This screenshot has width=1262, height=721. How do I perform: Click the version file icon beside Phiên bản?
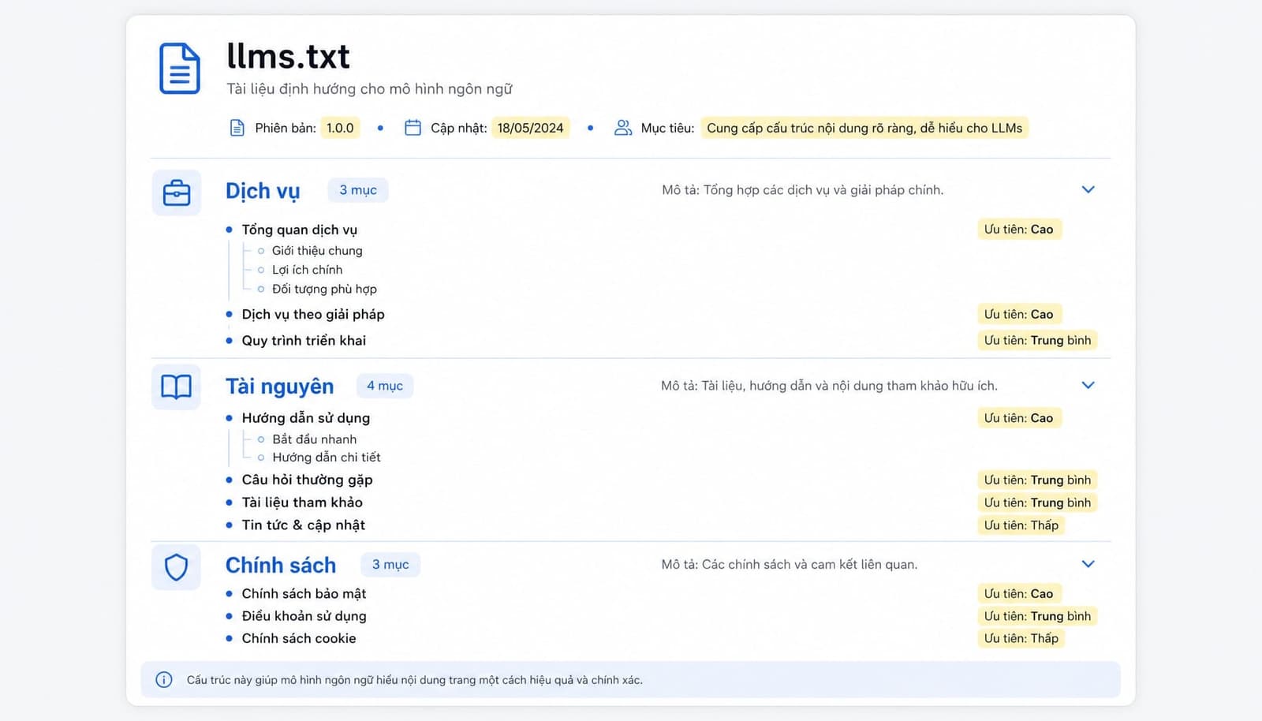[x=237, y=128]
